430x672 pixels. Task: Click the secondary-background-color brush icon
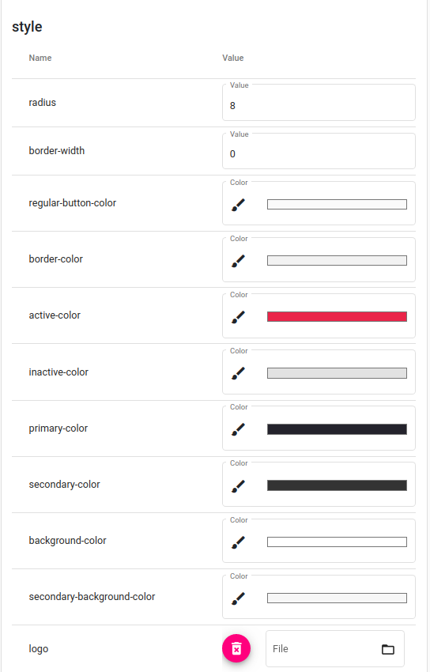pos(238,598)
